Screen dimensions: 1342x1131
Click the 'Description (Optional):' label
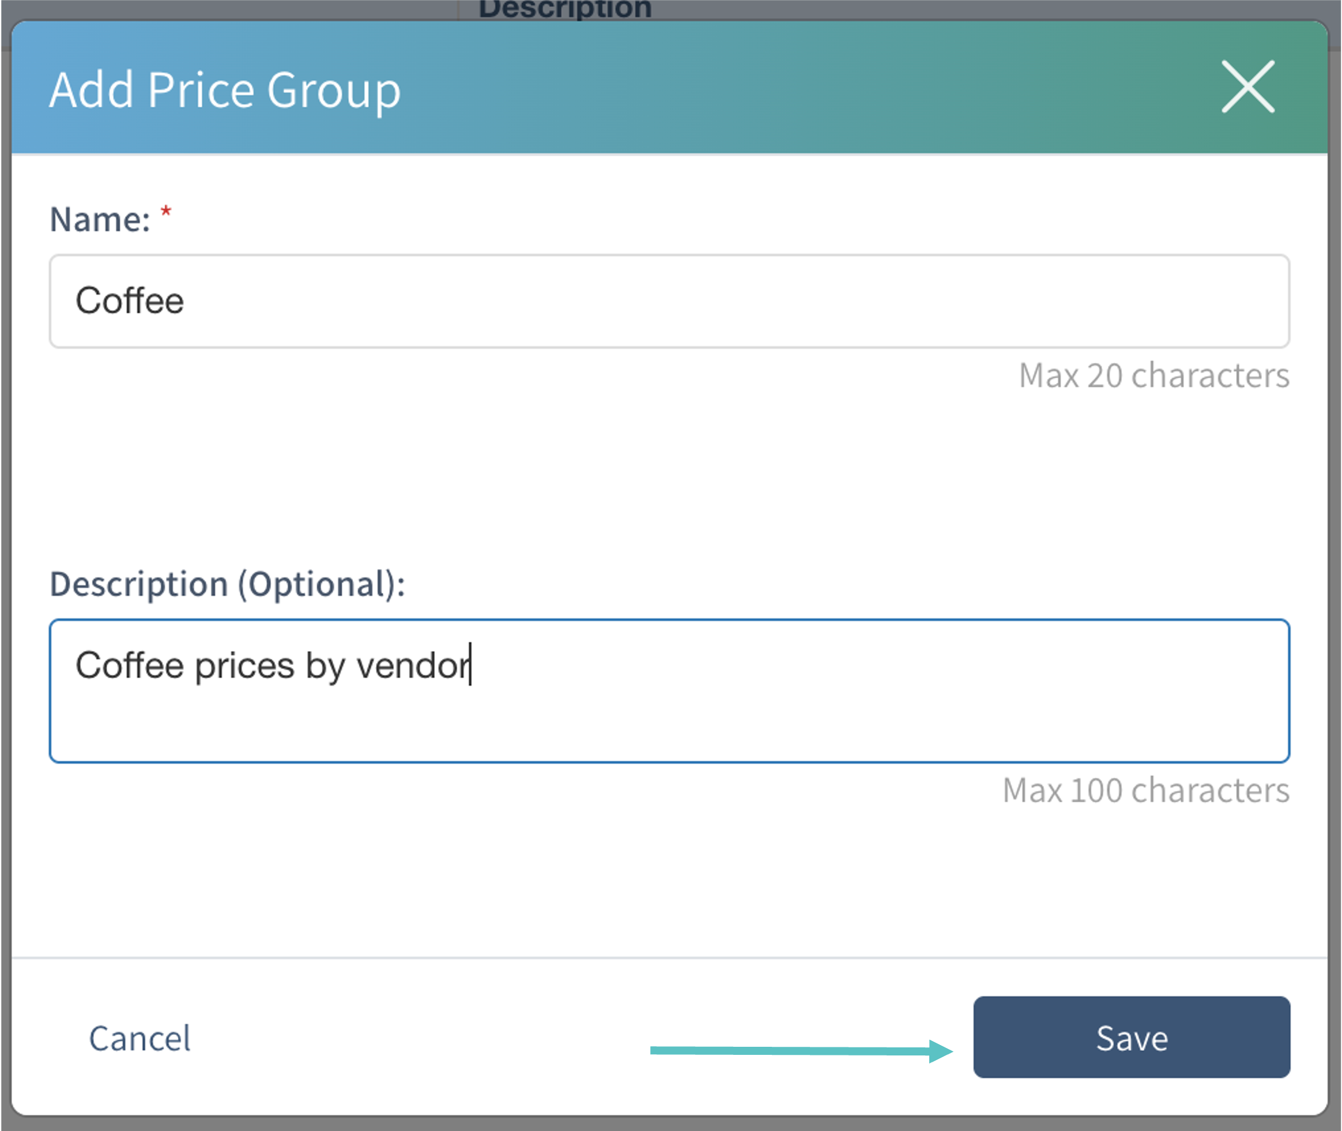tap(227, 584)
